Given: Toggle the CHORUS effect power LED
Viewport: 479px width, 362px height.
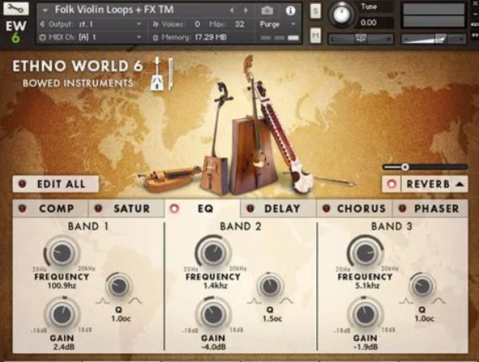Looking at the screenshot, I should coord(327,208).
